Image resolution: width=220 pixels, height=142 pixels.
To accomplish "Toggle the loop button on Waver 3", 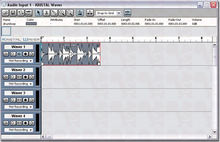I will [x=13, y=100].
